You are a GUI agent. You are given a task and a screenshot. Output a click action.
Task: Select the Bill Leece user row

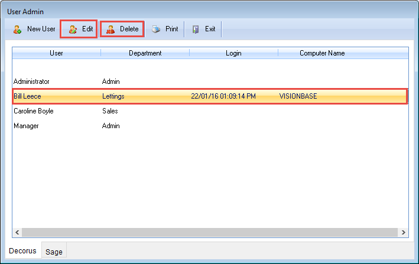pyautogui.click(x=210, y=96)
